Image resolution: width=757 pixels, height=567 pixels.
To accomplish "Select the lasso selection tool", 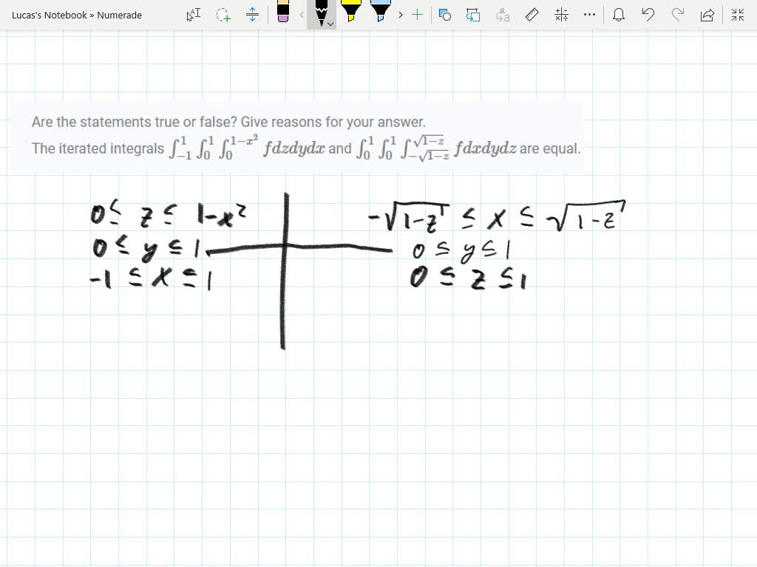I will point(223,15).
